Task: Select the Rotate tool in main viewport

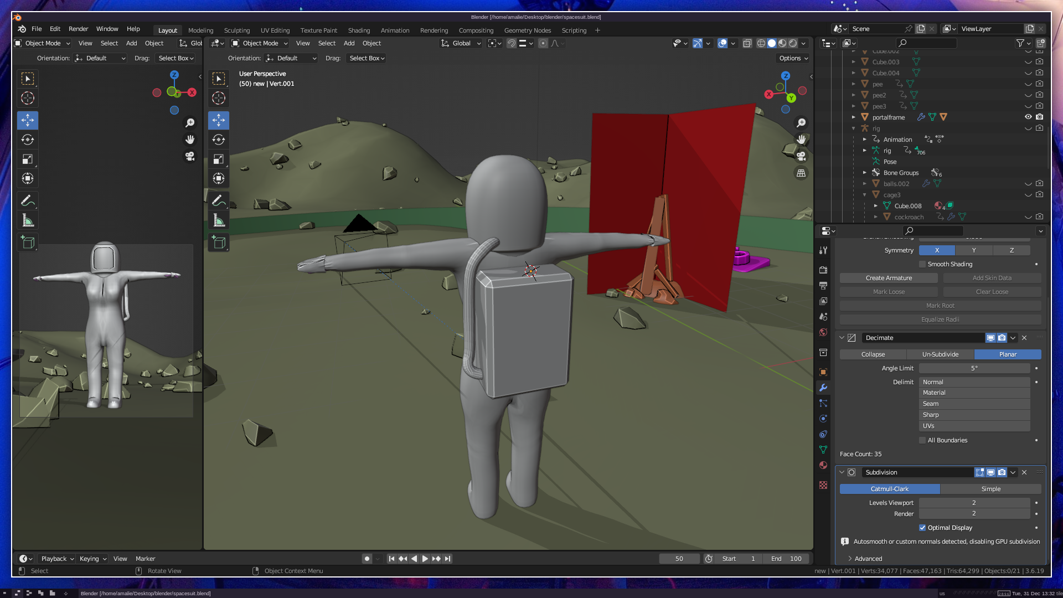Action: tap(219, 140)
